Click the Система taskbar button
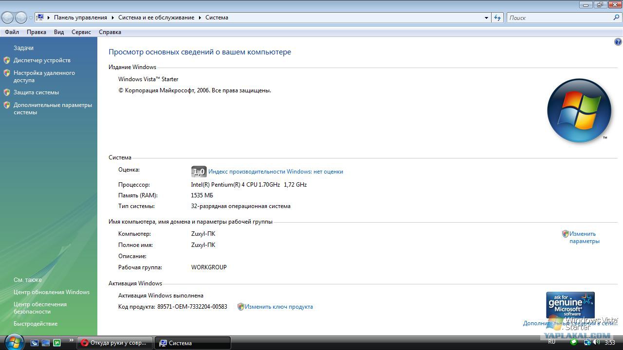This screenshot has height=350, width=623. tap(193, 343)
